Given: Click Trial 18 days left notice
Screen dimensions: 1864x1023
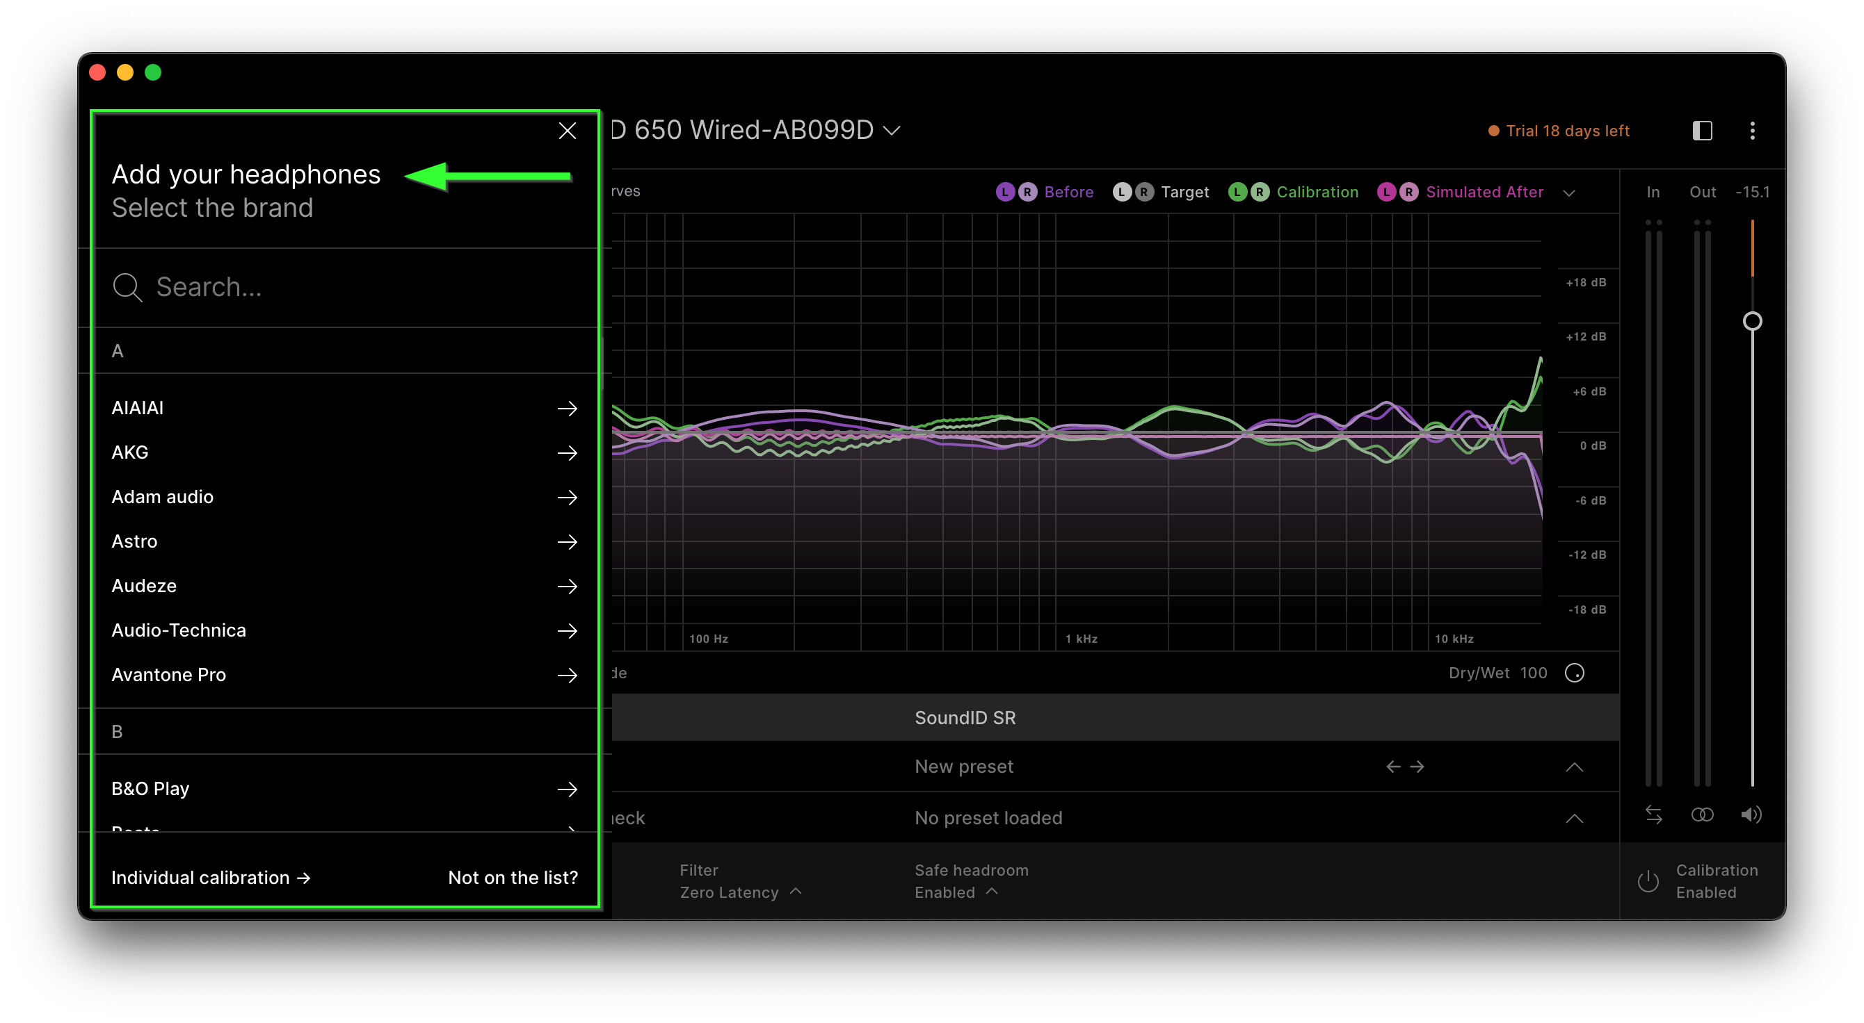Looking at the screenshot, I should 1559,131.
